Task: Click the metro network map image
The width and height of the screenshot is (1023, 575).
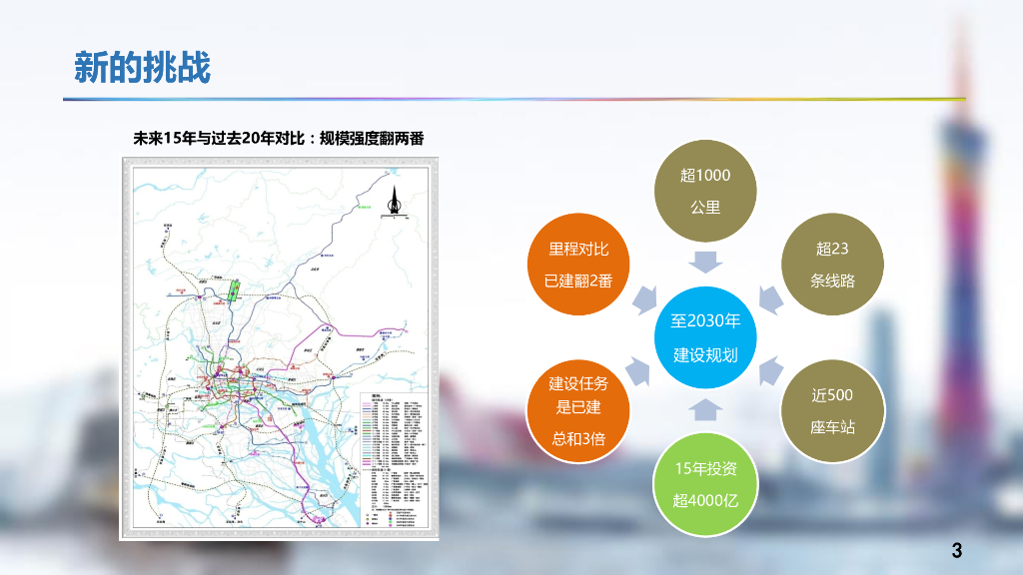Action: click(x=280, y=349)
